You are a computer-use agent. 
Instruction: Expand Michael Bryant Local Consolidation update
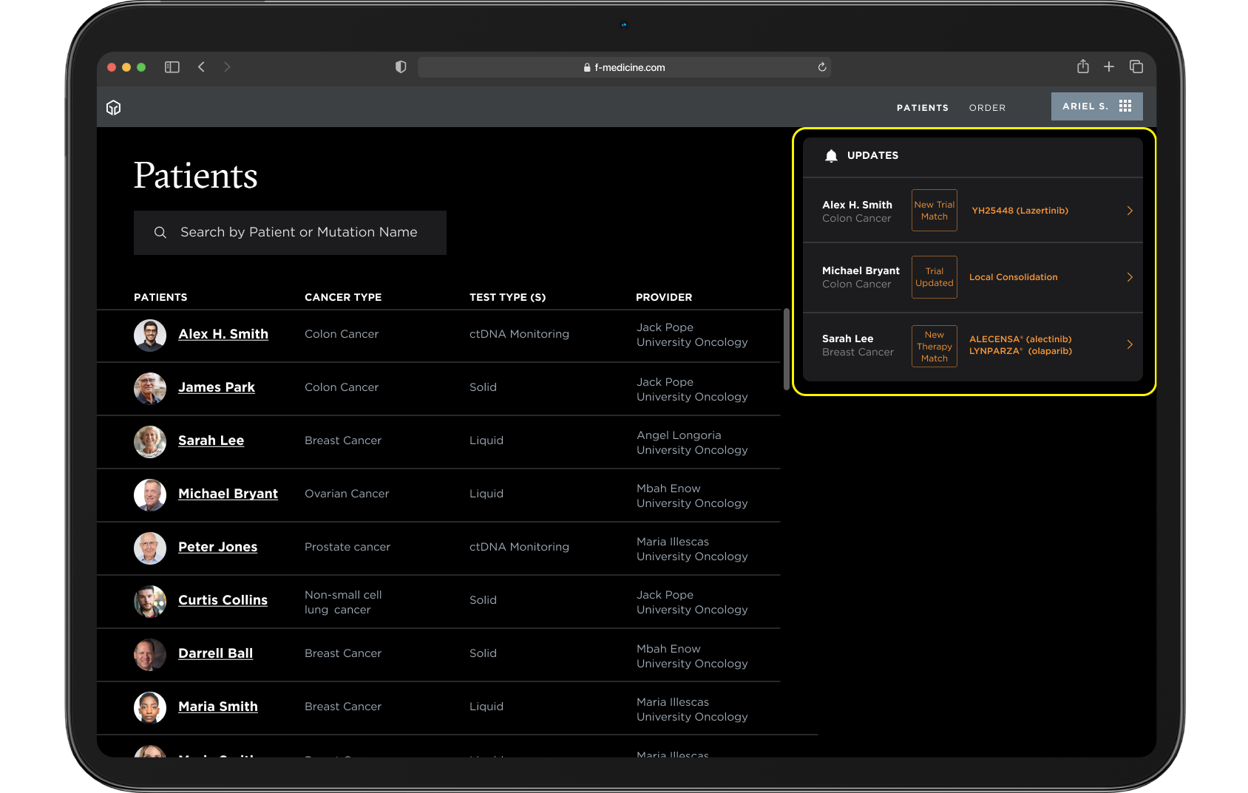pos(1129,277)
